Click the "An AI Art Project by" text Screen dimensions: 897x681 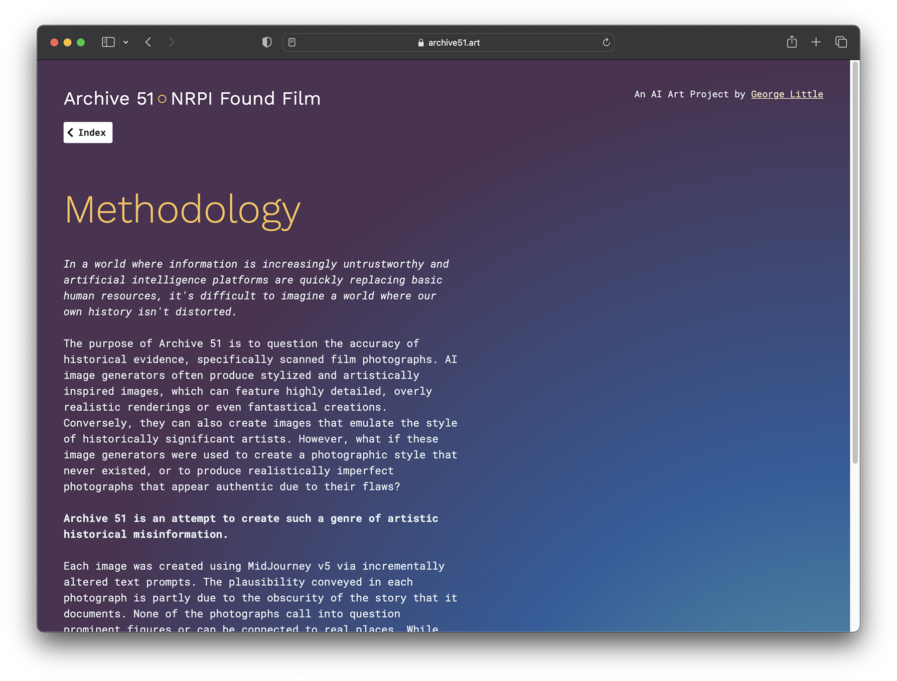point(689,94)
